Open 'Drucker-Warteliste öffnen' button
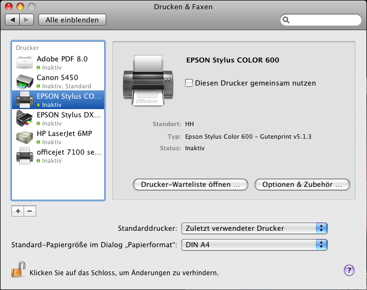 pyautogui.click(x=190, y=185)
